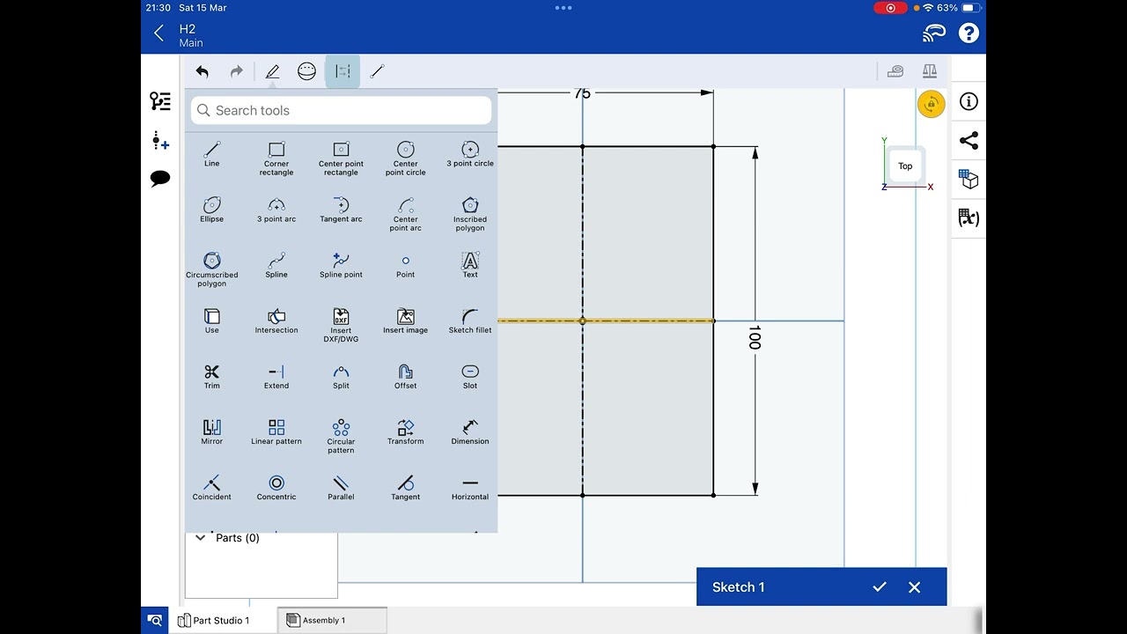Image resolution: width=1127 pixels, height=634 pixels.
Task: Go back with the left chevron
Action: point(158,33)
